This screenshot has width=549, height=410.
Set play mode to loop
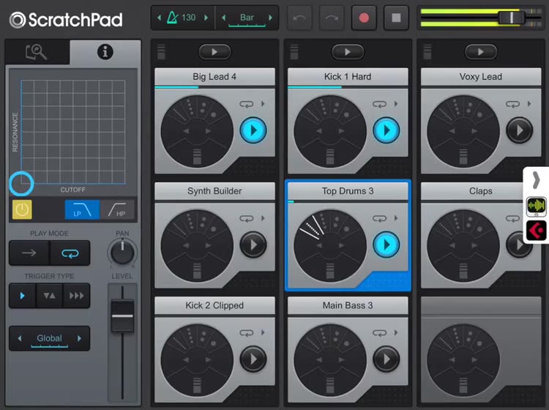tap(70, 253)
